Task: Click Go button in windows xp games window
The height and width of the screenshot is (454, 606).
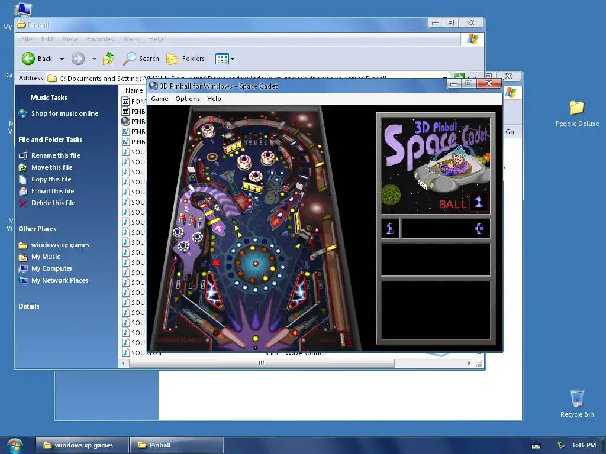Action: (510, 132)
